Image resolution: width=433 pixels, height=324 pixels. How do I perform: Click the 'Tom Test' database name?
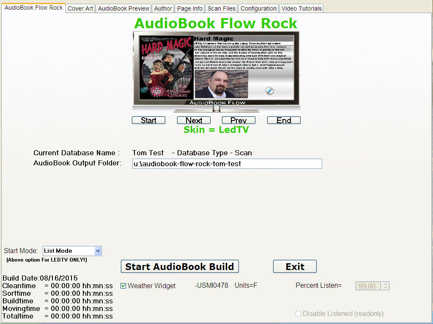148,153
